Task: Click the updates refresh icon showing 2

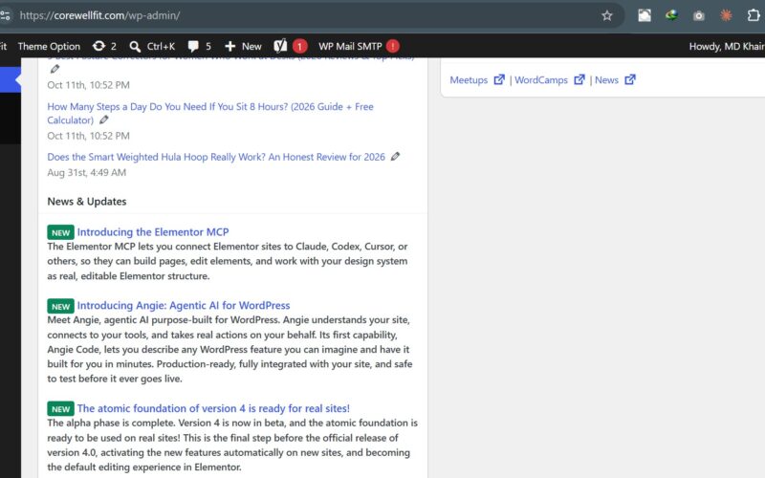Action: pyautogui.click(x=104, y=46)
